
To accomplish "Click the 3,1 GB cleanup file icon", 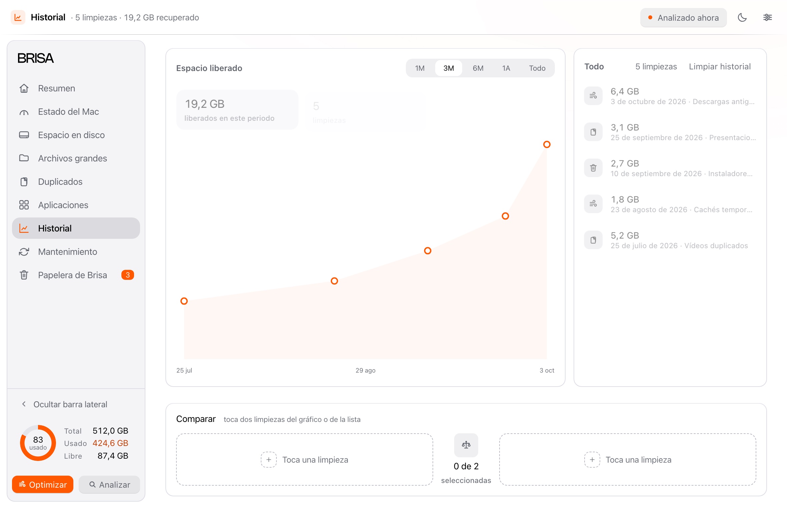I will pyautogui.click(x=593, y=132).
